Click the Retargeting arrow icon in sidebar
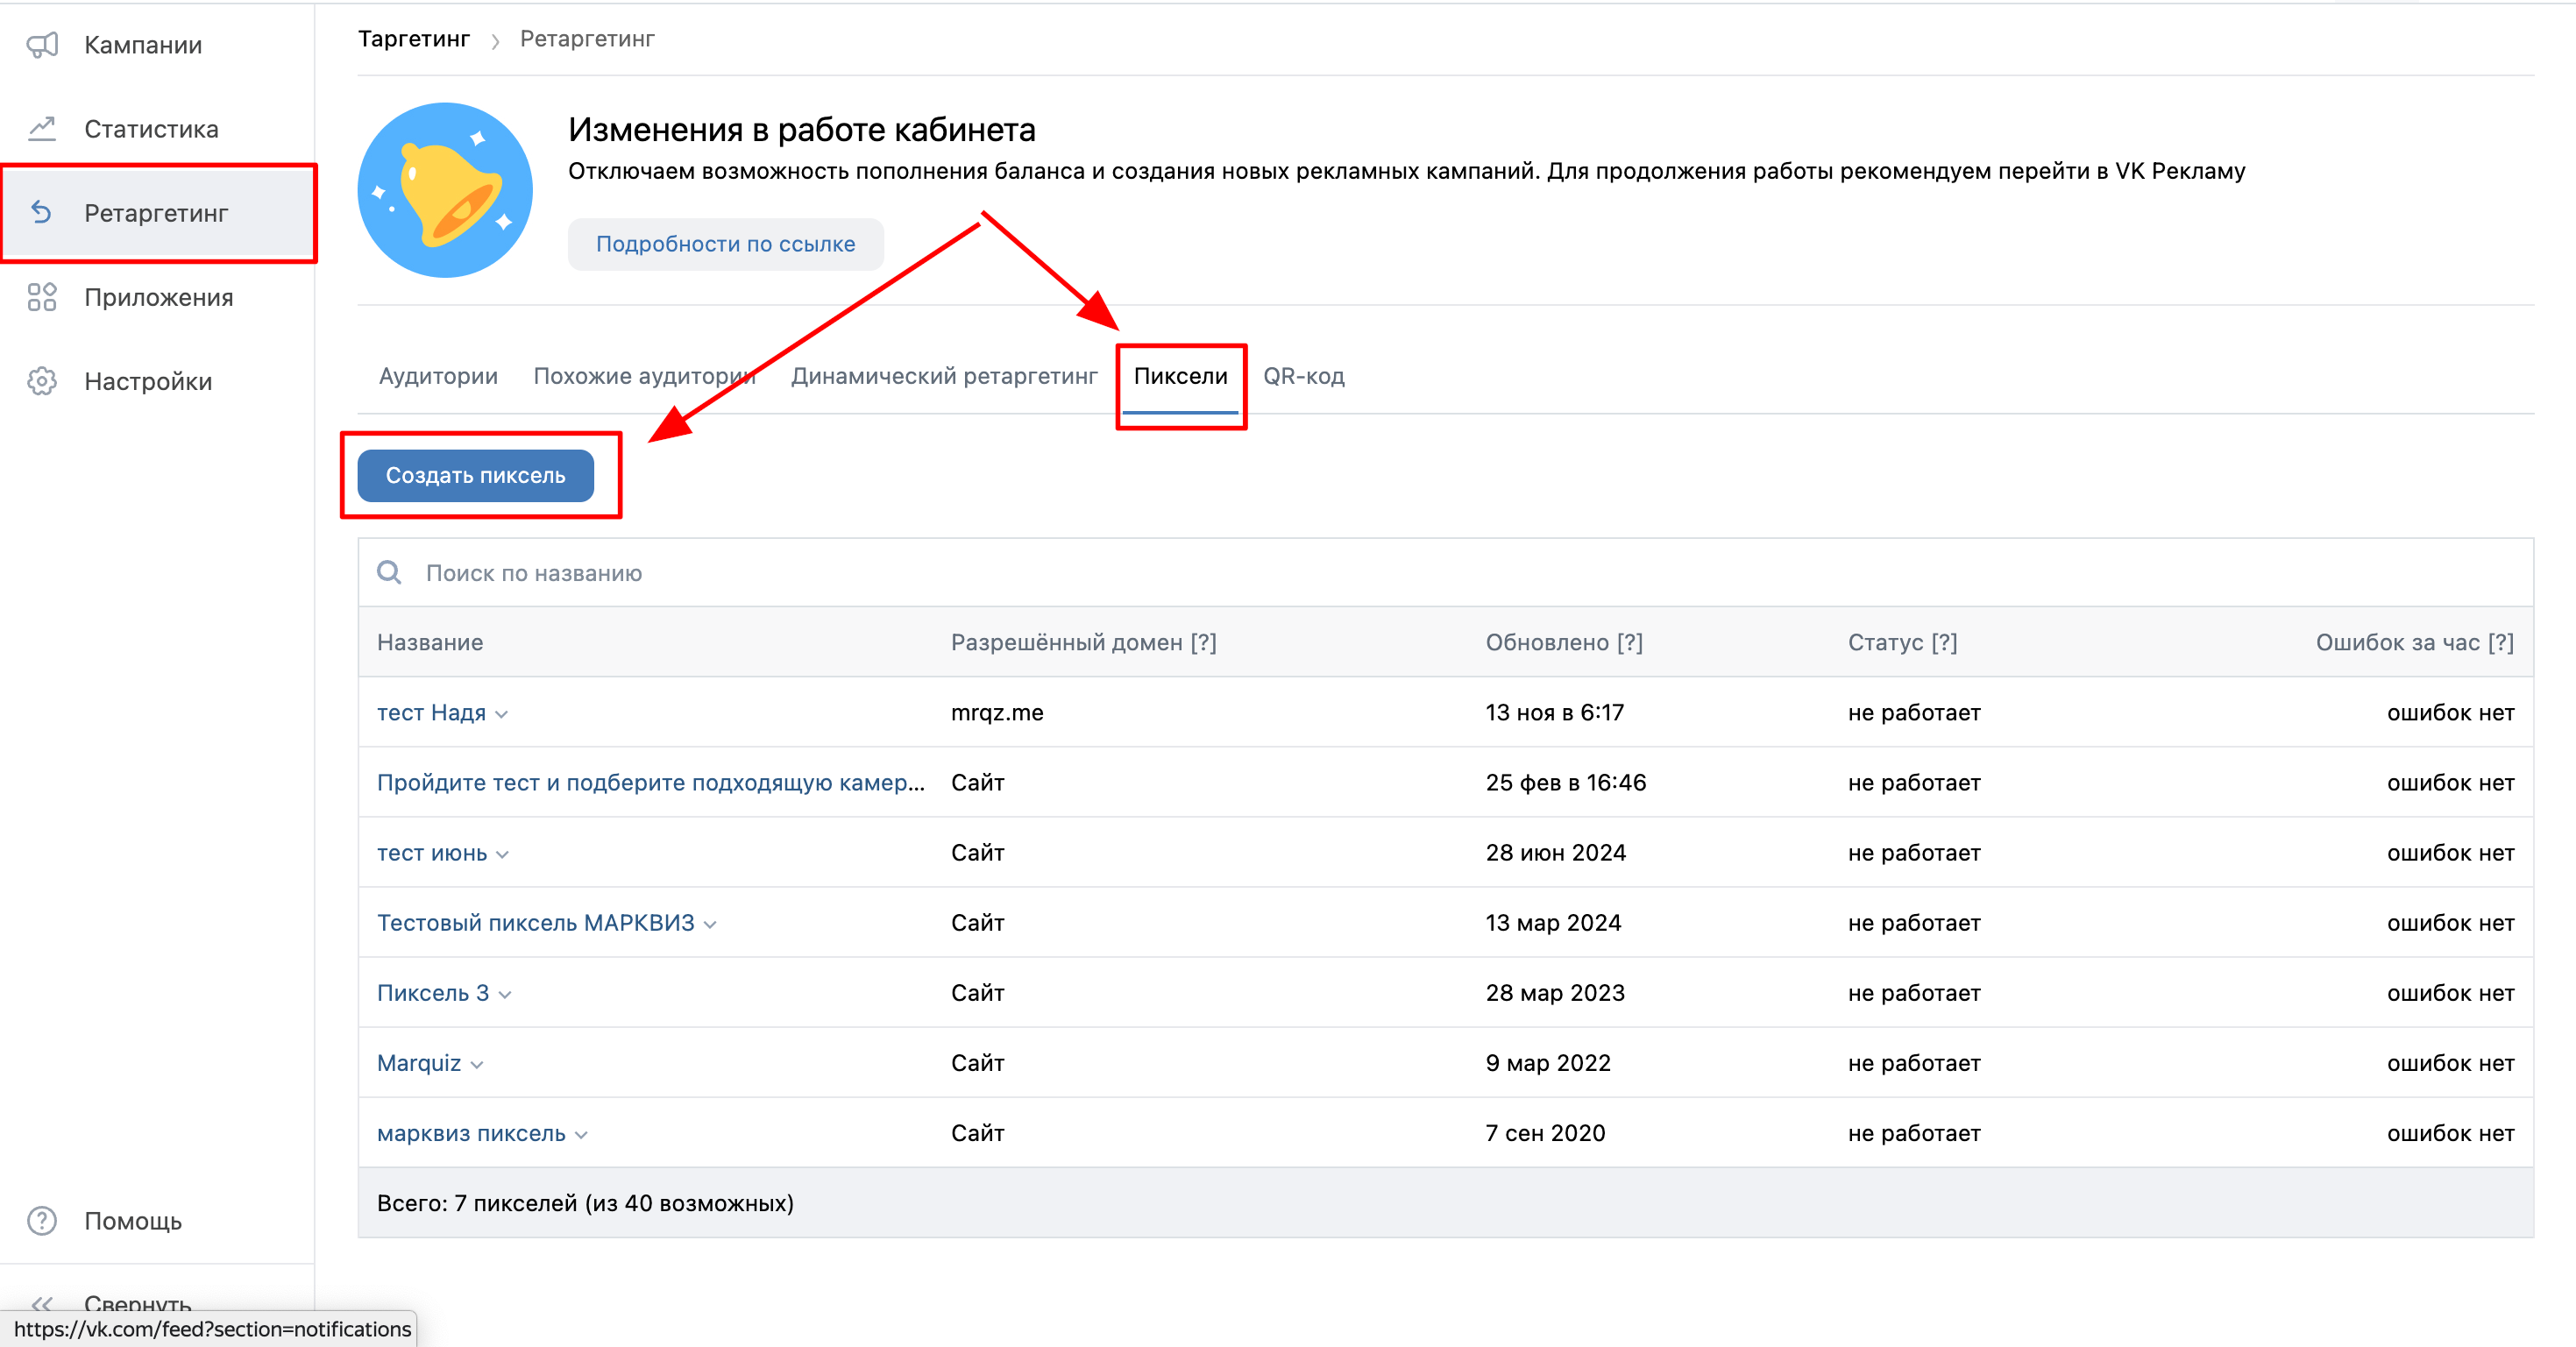2576x1347 pixels. (x=42, y=213)
